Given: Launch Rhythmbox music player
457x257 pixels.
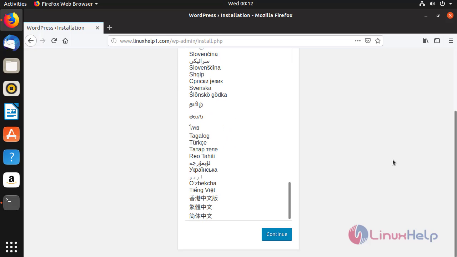Looking at the screenshot, I should (x=11, y=89).
